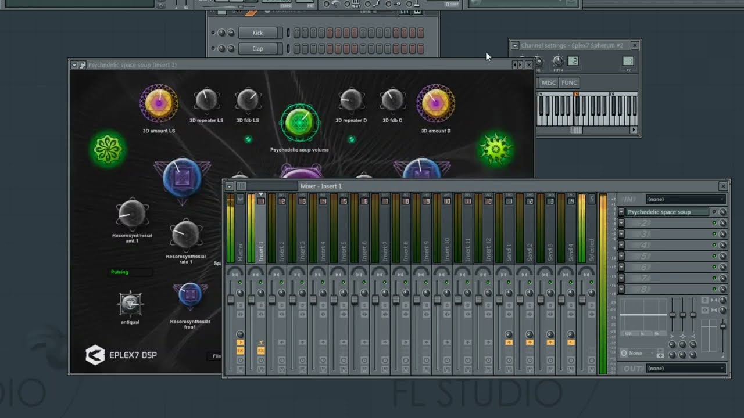Open the mixer OUT output dropdown
The width and height of the screenshot is (744, 418).
(685, 369)
